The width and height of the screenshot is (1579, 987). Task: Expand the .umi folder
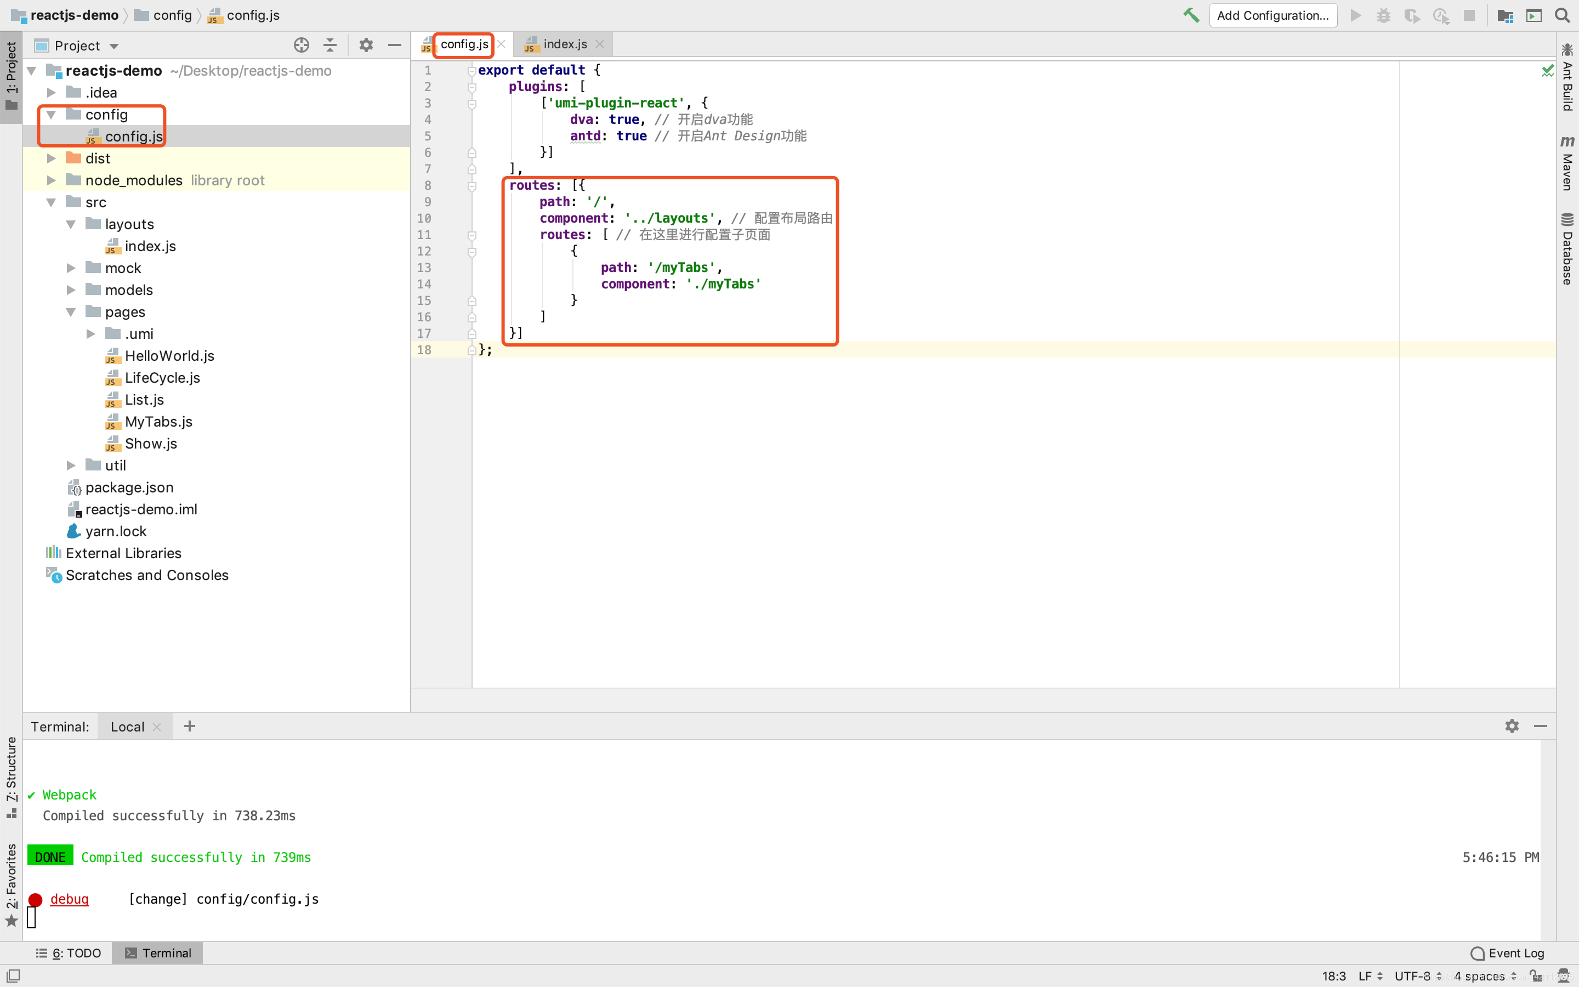tap(90, 334)
